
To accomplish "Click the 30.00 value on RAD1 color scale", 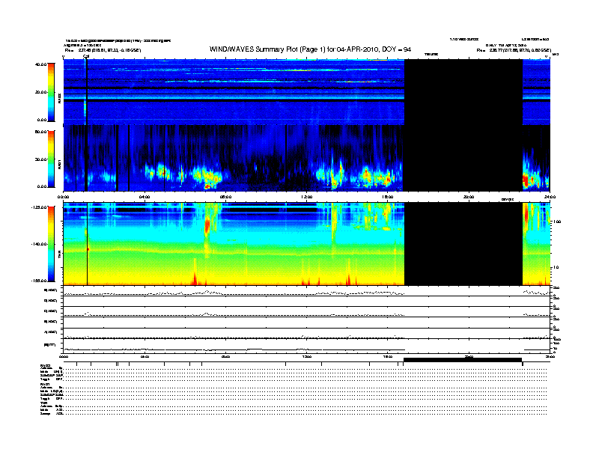I will (x=40, y=159).
